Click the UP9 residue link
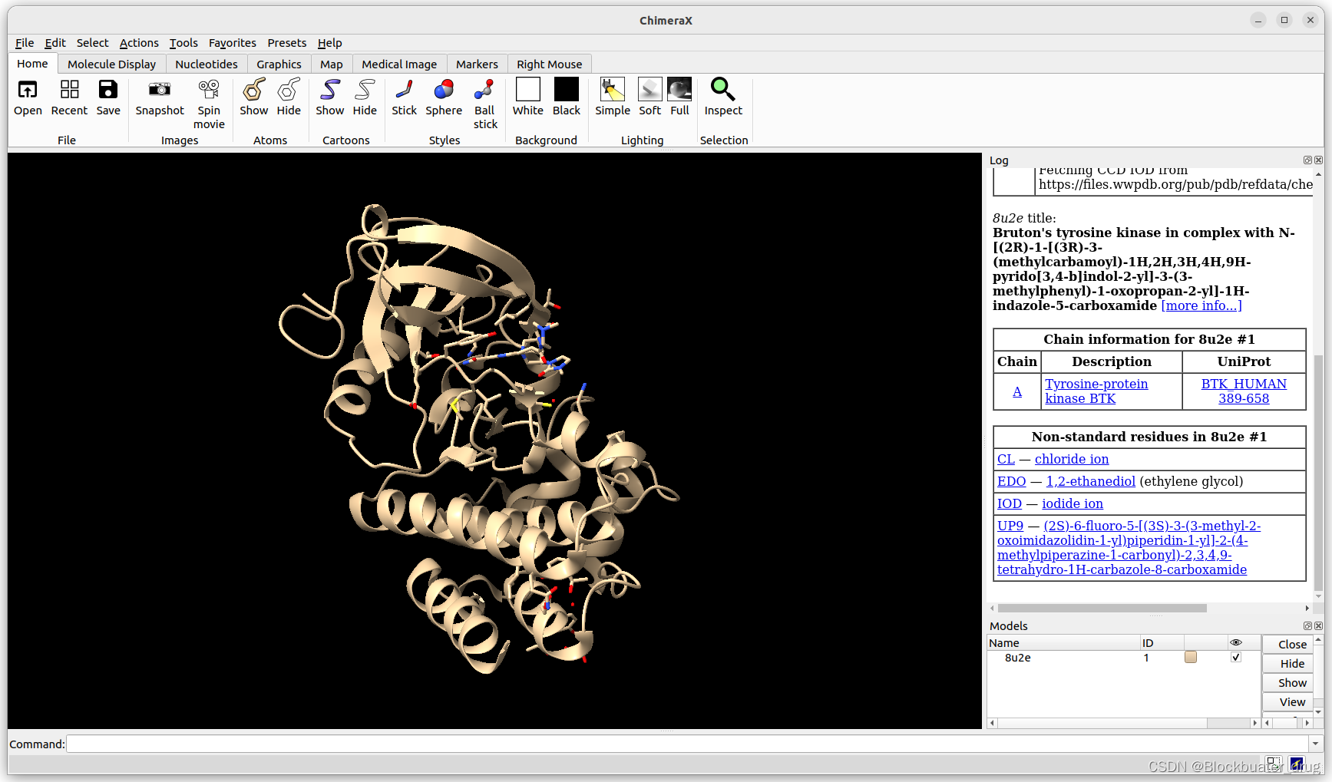This screenshot has width=1332, height=782. (x=1010, y=526)
